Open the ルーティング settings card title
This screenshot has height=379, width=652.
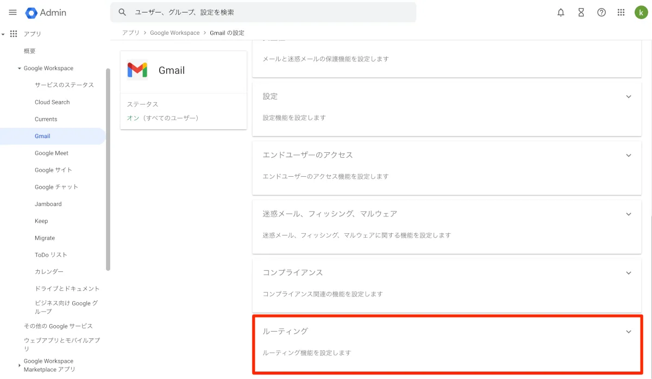(285, 331)
